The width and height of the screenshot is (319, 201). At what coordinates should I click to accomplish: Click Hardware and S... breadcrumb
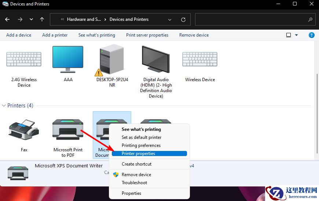pos(84,19)
